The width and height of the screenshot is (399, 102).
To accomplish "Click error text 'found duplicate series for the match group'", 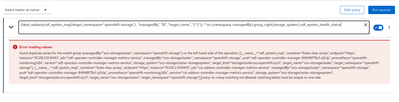I will 50,53.
